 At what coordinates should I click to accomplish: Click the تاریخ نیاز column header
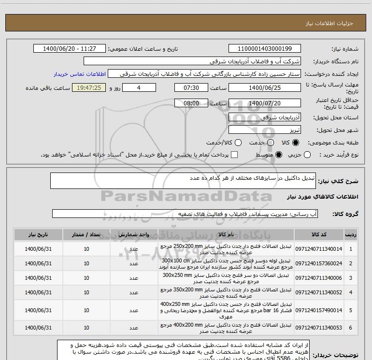[38, 235]
